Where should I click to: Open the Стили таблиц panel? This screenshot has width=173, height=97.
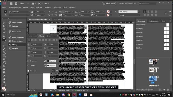(x=17, y=22)
